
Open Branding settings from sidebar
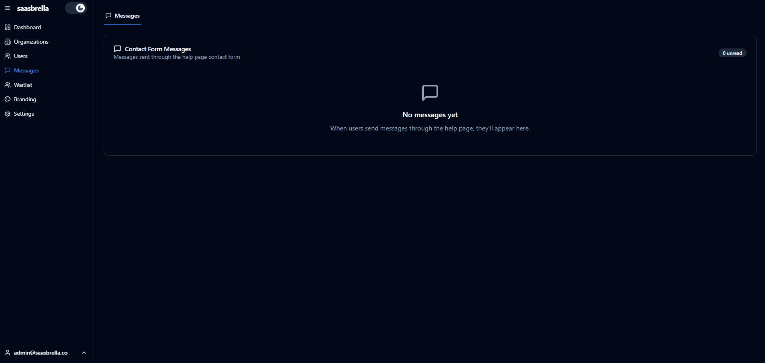coord(25,99)
